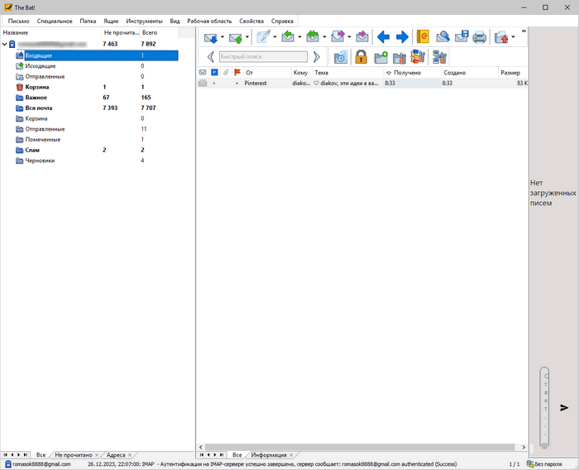
Task: Open dropdown arrow next to send mail icon
Action: pyautogui.click(x=247, y=37)
